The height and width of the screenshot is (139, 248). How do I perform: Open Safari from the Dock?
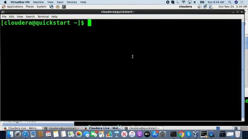coord(25,134)
